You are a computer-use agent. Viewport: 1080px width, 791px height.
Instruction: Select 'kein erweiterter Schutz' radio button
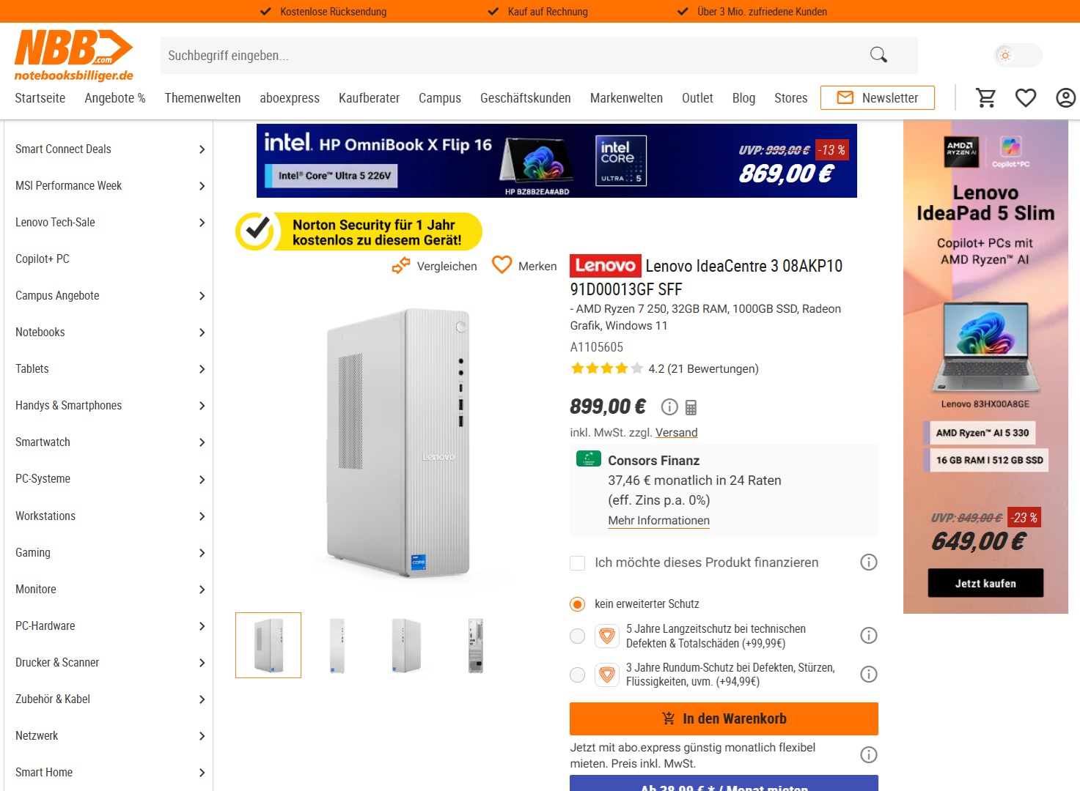(578, 604)
